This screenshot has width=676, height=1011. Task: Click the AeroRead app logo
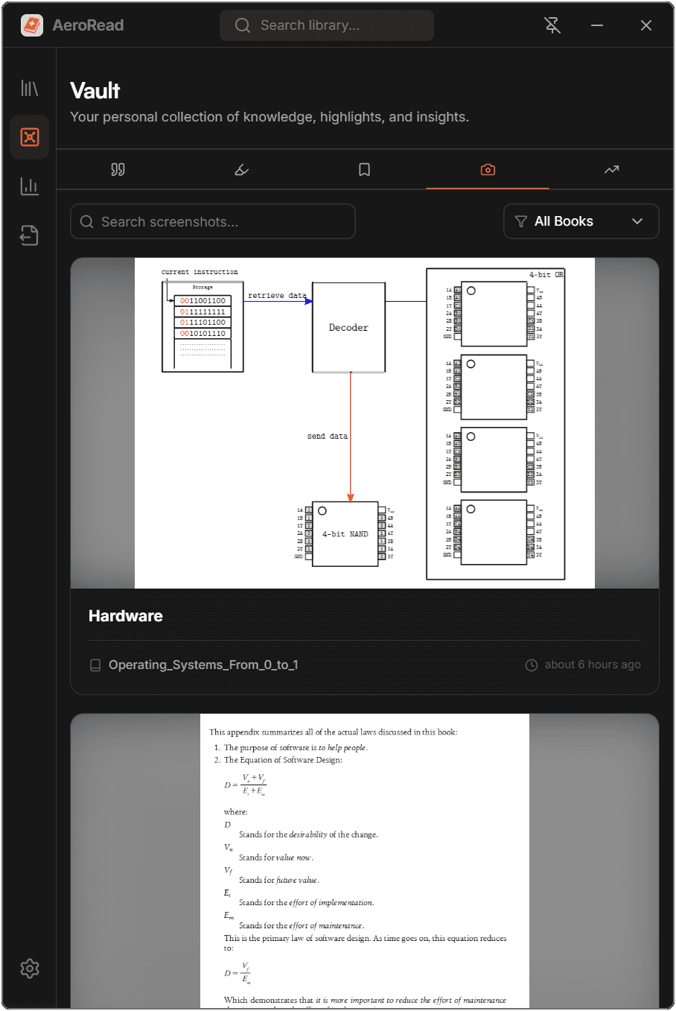[x=32, y=25]
